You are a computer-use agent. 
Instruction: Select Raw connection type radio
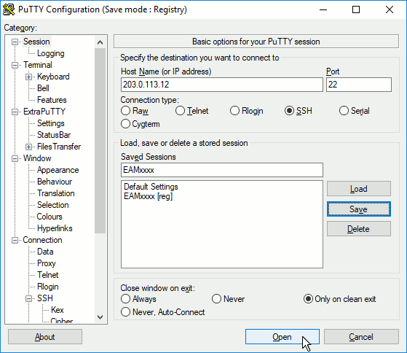click(x=135, y=111)
